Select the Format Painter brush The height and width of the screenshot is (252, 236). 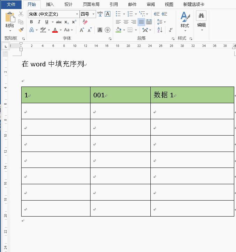tap(21, 30)
